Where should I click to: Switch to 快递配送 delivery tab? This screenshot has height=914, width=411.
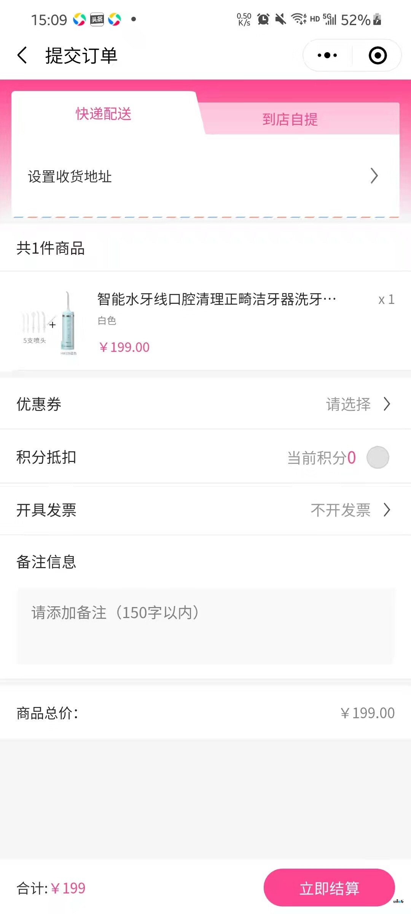coord(104,113)
